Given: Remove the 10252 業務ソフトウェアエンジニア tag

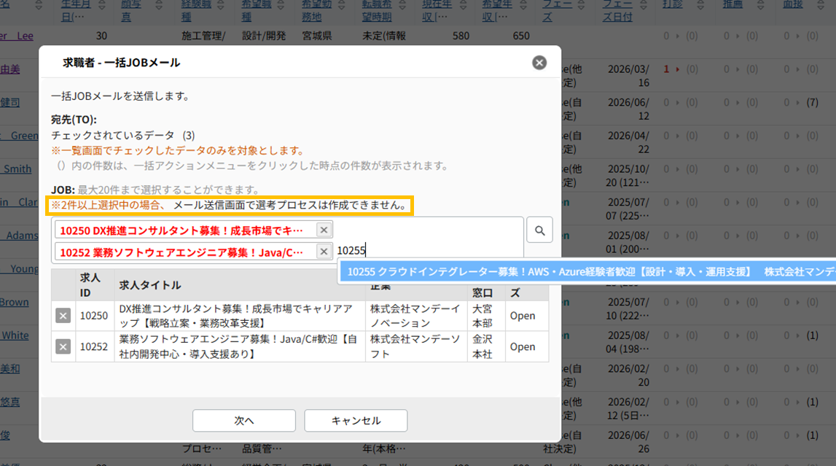Looking at the screenshot, I should coord(324,252).
